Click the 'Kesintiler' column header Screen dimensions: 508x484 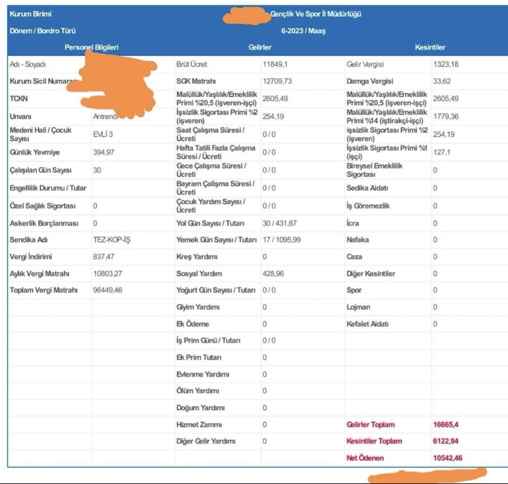[x=430, y=47]
